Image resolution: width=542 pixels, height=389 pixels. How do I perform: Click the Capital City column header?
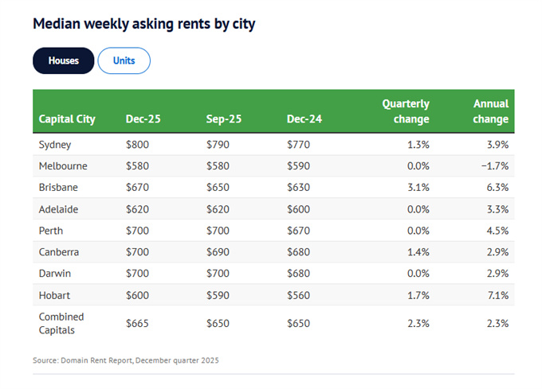67,119
